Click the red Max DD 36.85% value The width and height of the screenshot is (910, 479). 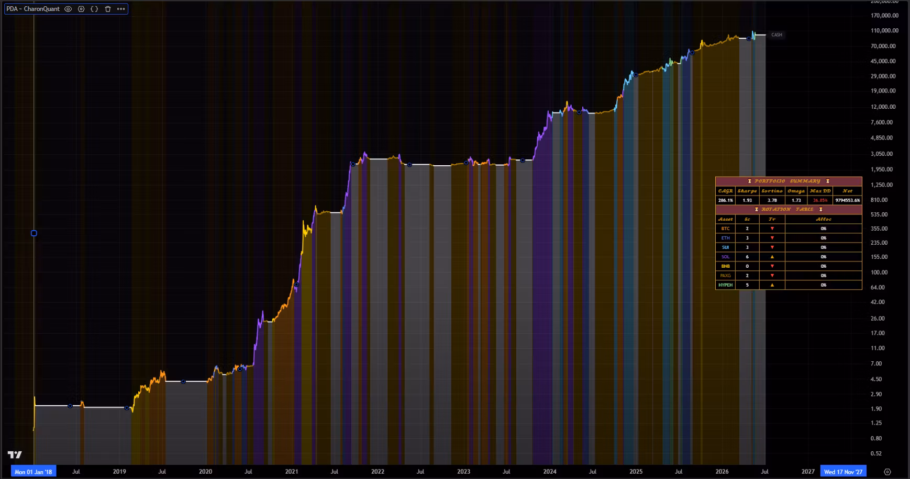point(820,200)
